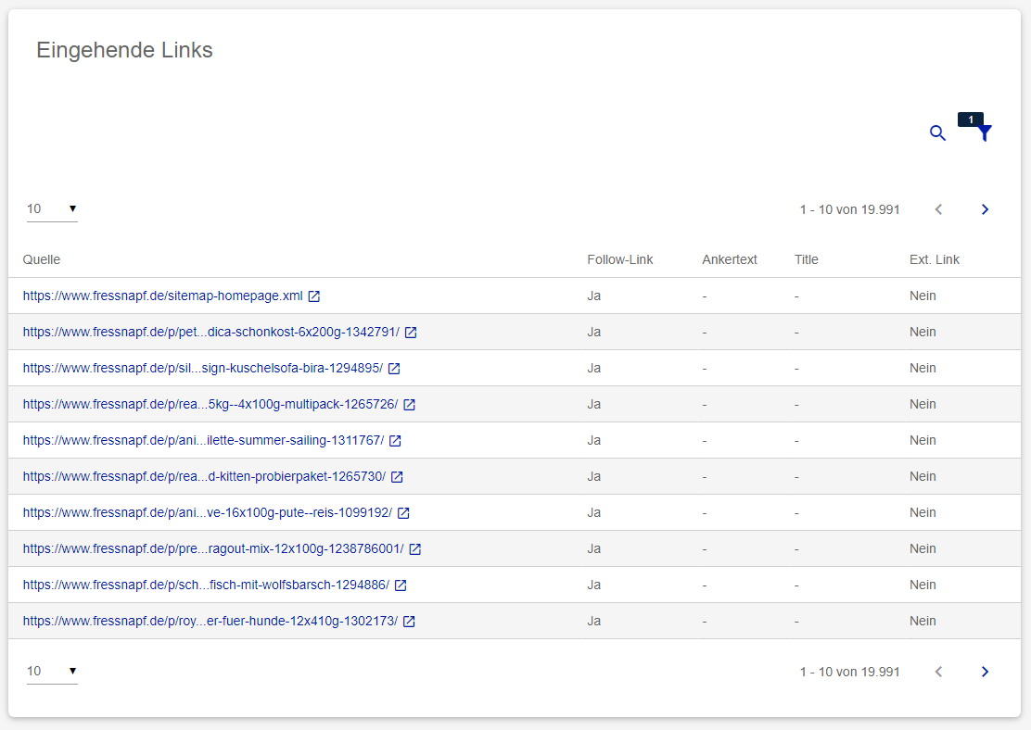Sort by Quelle column header
The image size is (1031, 730).
42,259
